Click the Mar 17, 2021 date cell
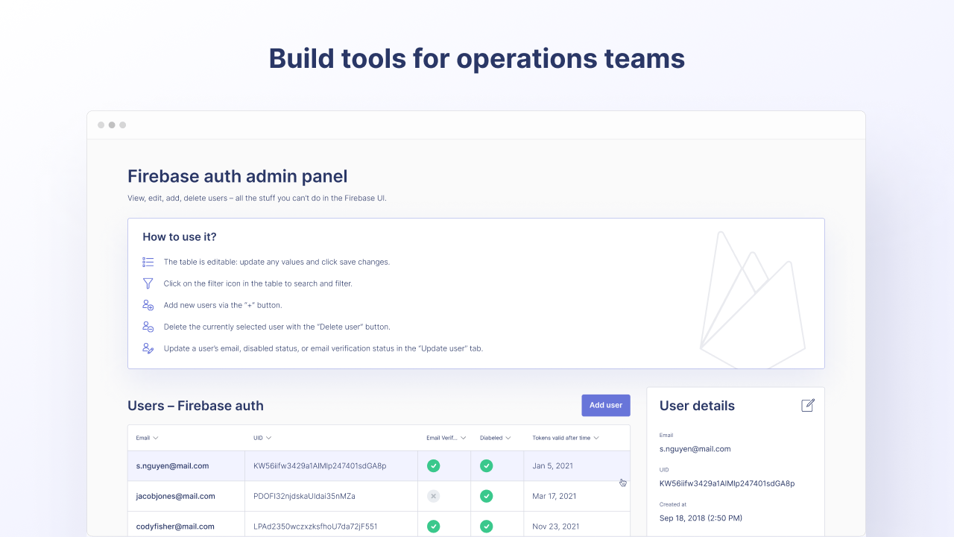This screenshot has width=954, height=537. tap(577, 496)
